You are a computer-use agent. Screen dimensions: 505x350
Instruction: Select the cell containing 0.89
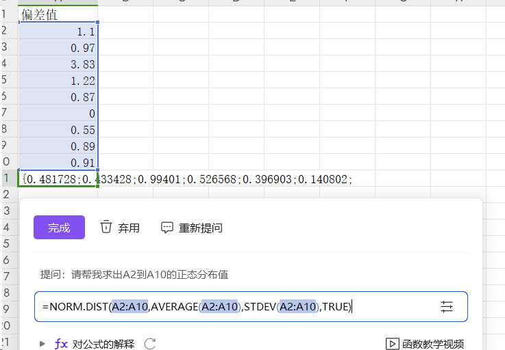[58, 146]
